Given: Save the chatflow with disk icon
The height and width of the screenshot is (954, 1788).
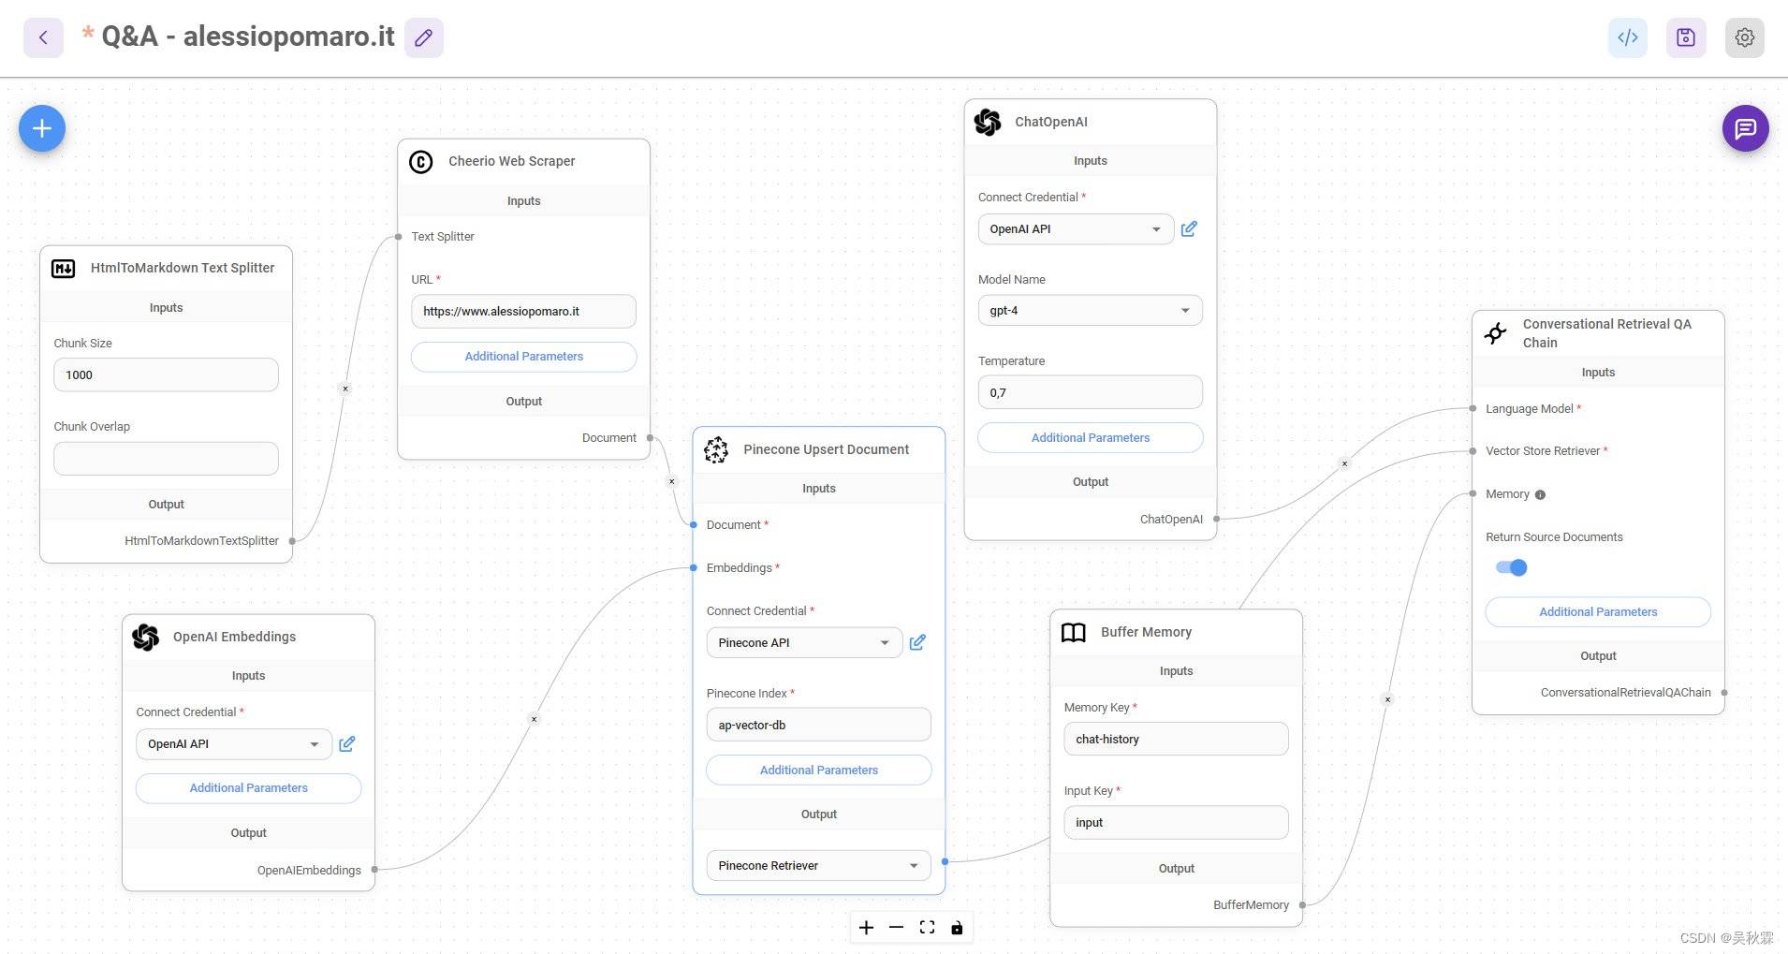Looking at the screenshot, I should (1685, 37).
